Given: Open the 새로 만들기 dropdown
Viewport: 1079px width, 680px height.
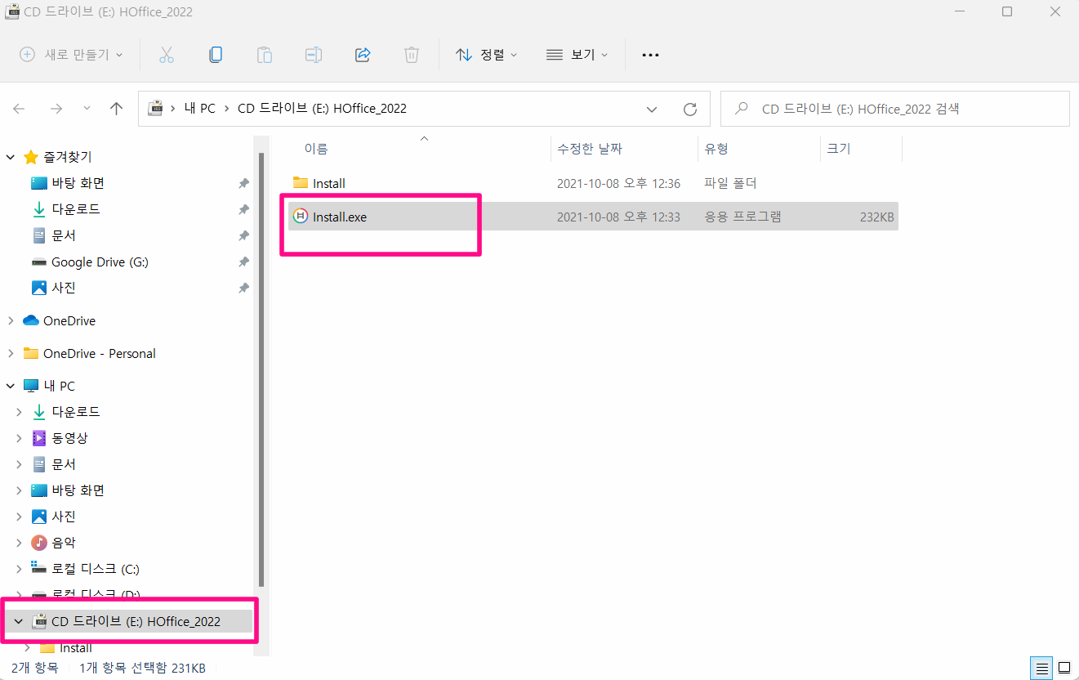Looking at the screenshot, I should [x=71, y=55].
